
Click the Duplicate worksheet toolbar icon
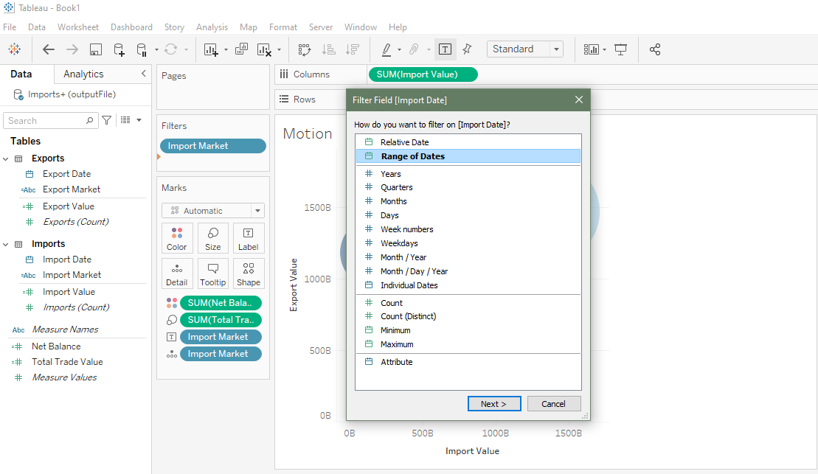[241, 49]
